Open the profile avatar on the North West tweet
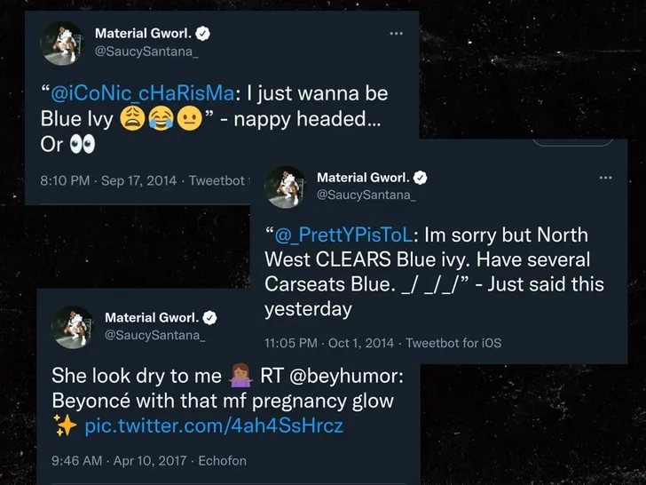The height and width of the screenshot is (485, 646). [286, 187]
